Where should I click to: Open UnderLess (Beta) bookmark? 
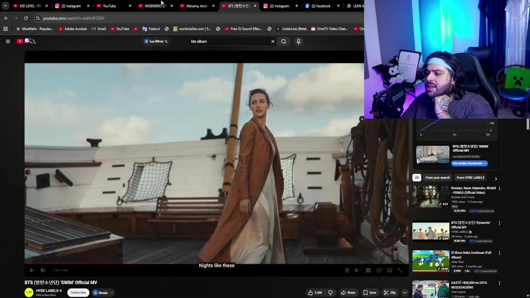point(291,29)
